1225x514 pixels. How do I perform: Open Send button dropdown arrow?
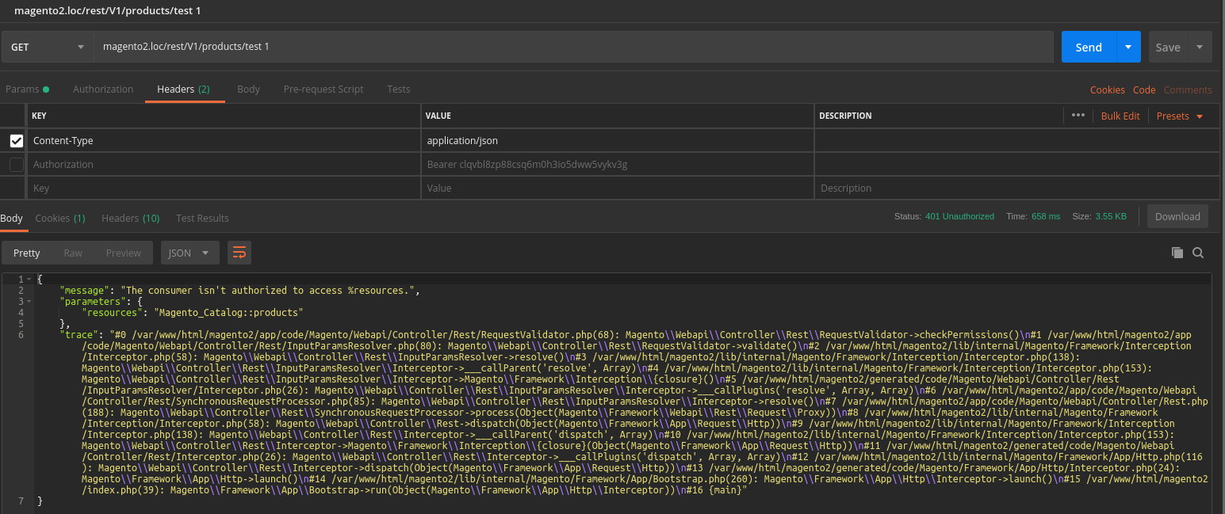tap(1128, 47)
